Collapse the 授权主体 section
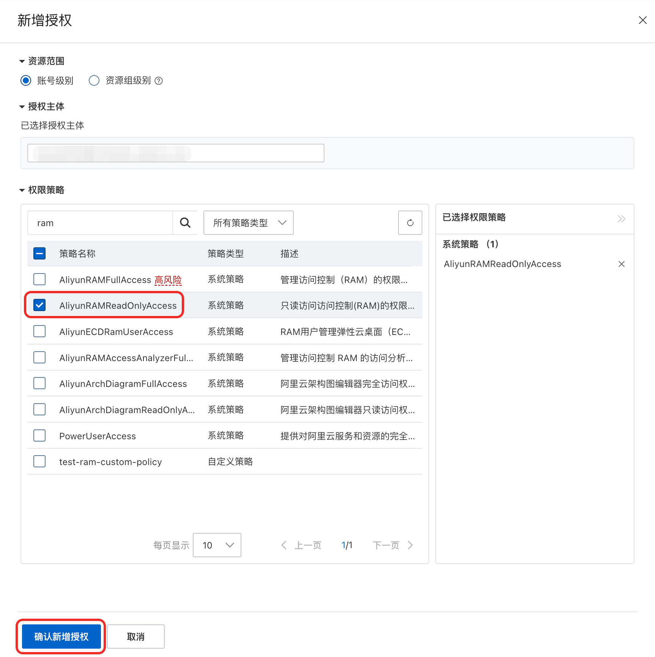Viewport: 655px width, 657px height. [22, 107]
